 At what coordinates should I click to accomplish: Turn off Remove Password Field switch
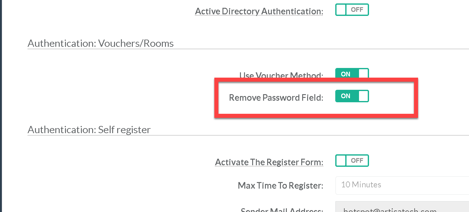(x=352, y=96)
